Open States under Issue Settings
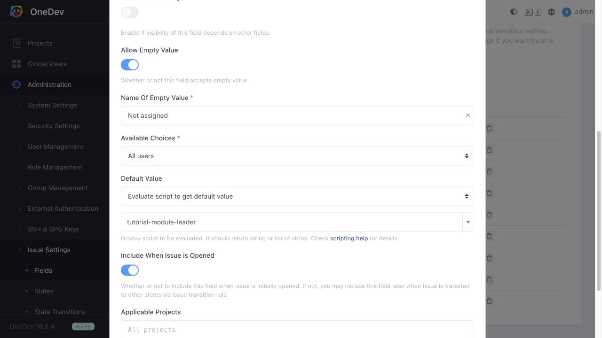602x338 pixels. [x=44, y=291]
